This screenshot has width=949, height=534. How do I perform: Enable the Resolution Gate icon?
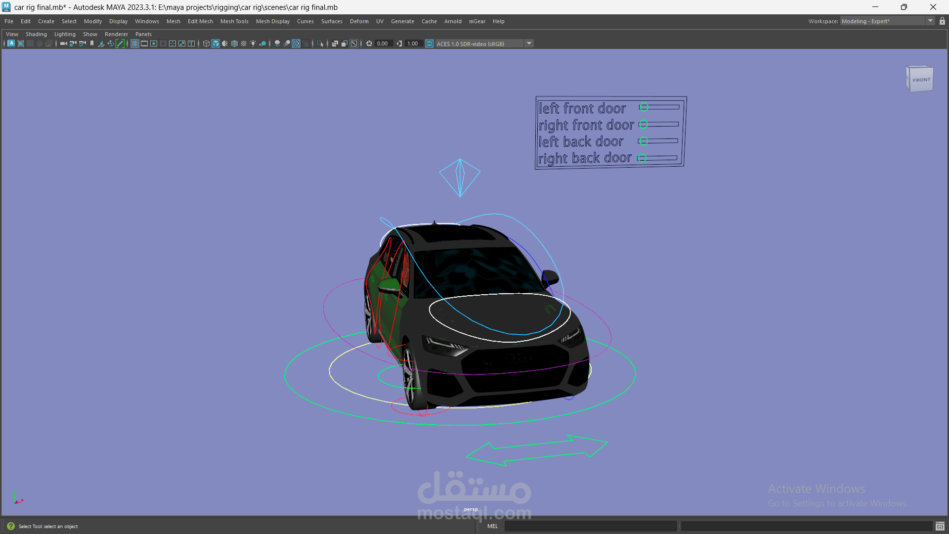coord(154,44)
